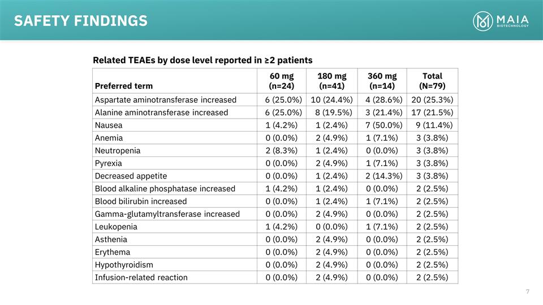Click the table caption about Related TEAEs
543x305 pixels.
[202, 60]
